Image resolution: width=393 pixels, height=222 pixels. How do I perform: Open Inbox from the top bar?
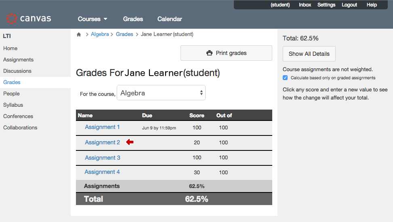tap(305, 5)
